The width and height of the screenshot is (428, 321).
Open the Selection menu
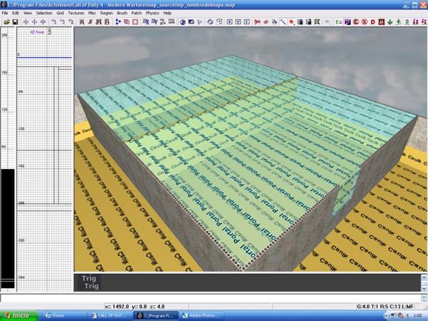tap(44, 13)
